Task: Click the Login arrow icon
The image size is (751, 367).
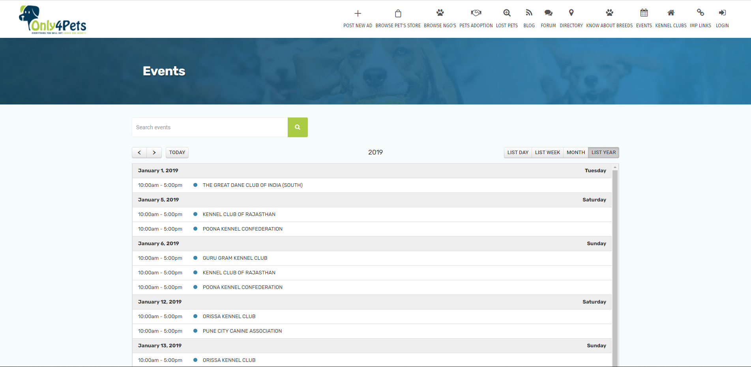Action: [722, 13]
